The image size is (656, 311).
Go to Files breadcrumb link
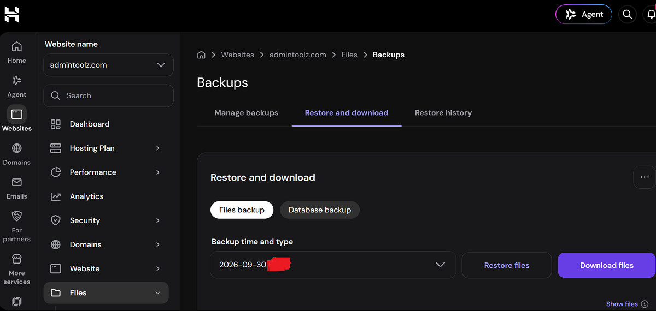pos(349,55)
